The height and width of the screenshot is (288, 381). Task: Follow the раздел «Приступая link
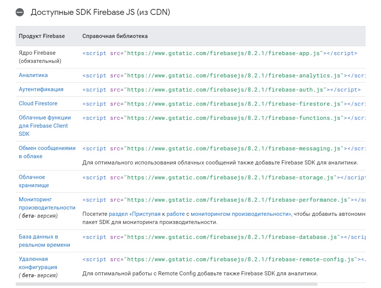(x=135, y=214)
